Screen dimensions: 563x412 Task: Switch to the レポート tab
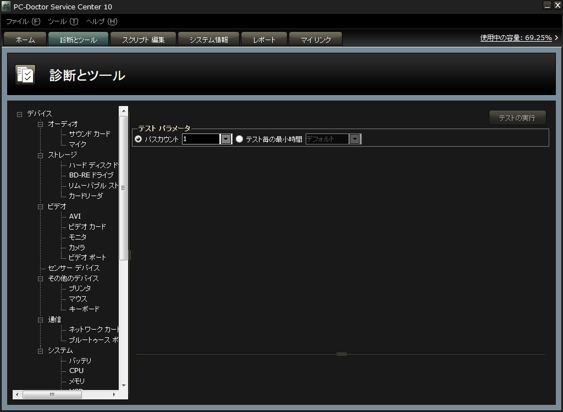tap(264, 40)
